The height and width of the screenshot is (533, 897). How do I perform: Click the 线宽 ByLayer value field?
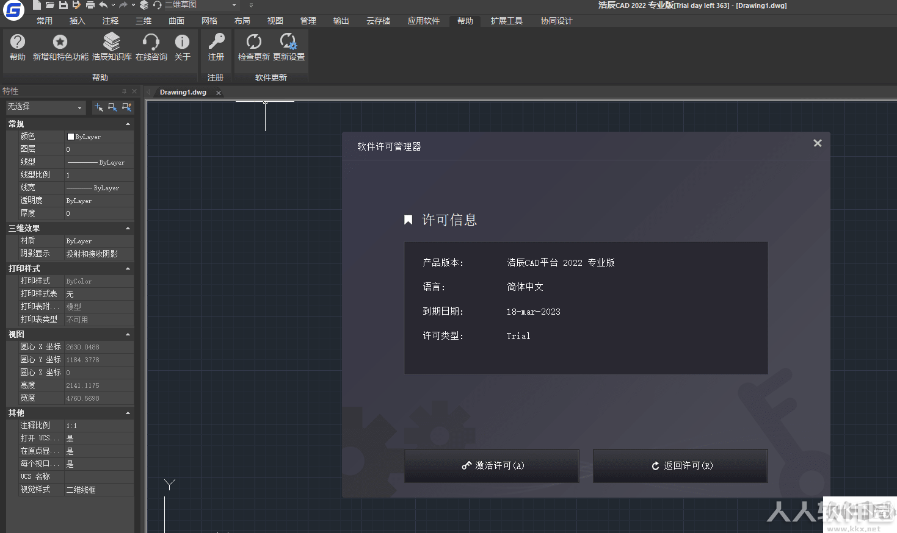99,188
